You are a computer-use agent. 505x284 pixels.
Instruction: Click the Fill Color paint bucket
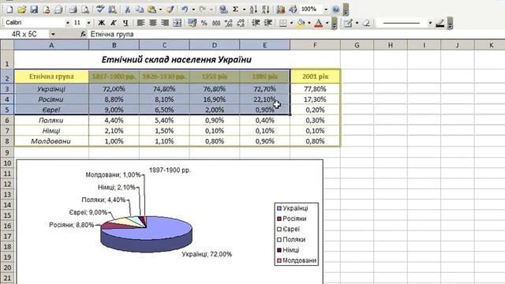(301, 23)
